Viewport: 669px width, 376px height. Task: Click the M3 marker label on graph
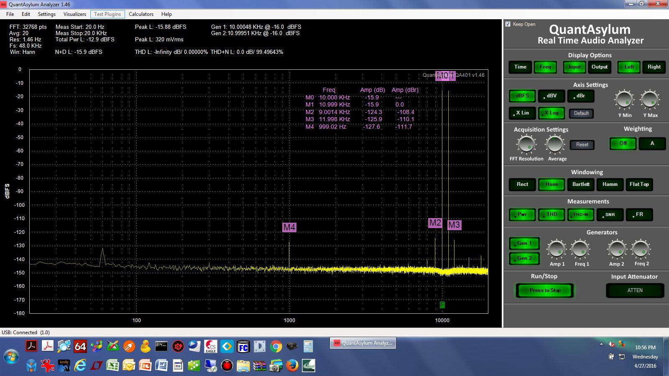pos(454,225)
